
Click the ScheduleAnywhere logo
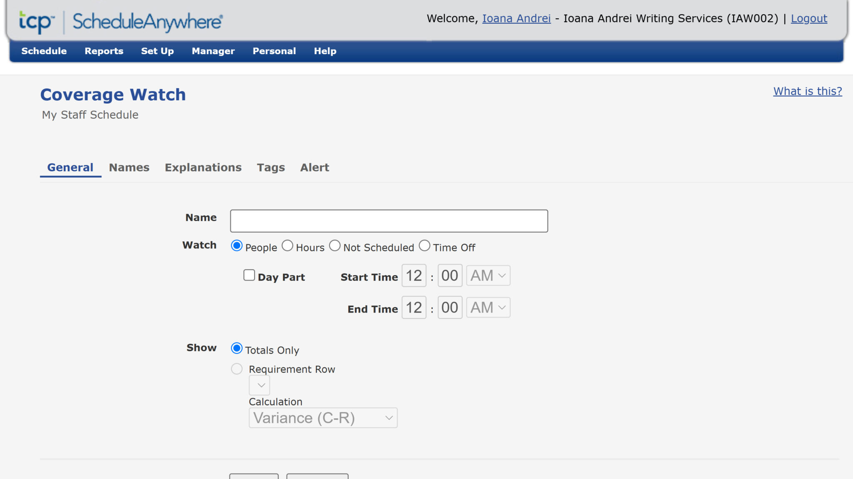pos(121,21)
